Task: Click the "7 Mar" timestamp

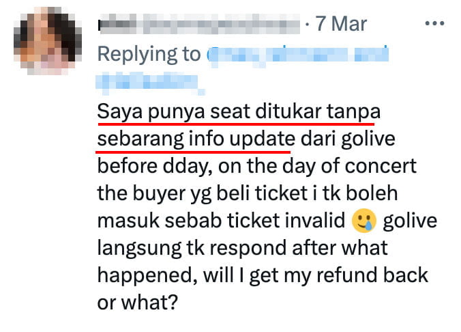Action: [x=341, y=23]
